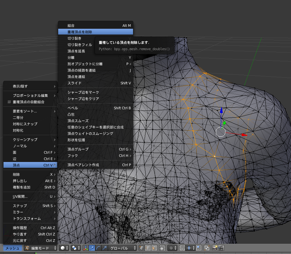Select 分離 (Y) menu entry
Viewport: 291px width, 254px height.
[x=96, y=58]
